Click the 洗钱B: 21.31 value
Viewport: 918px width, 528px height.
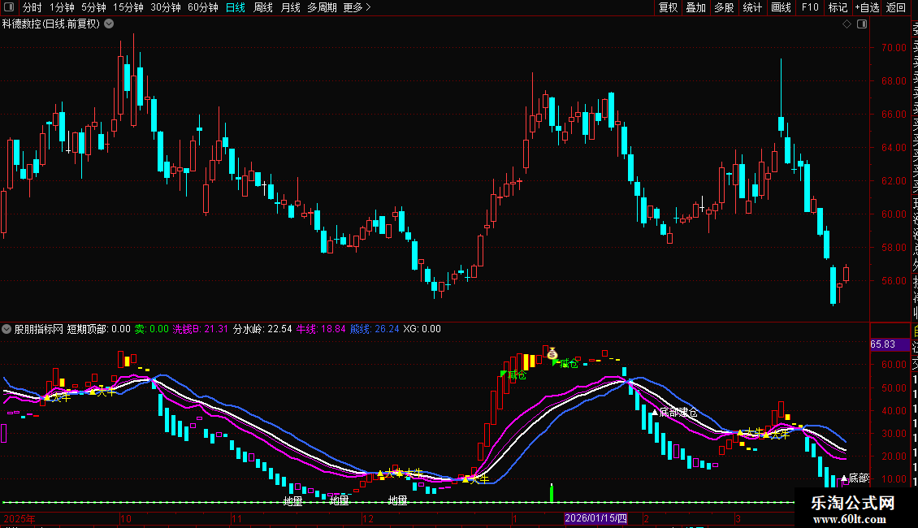pos(200,329)
